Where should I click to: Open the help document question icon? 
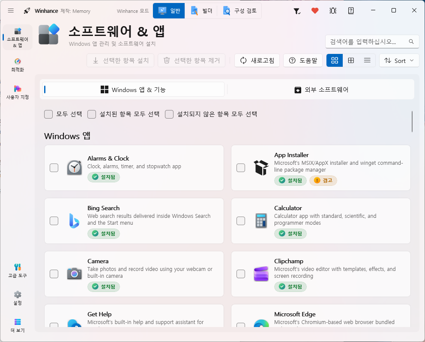[x=351, y=11]
